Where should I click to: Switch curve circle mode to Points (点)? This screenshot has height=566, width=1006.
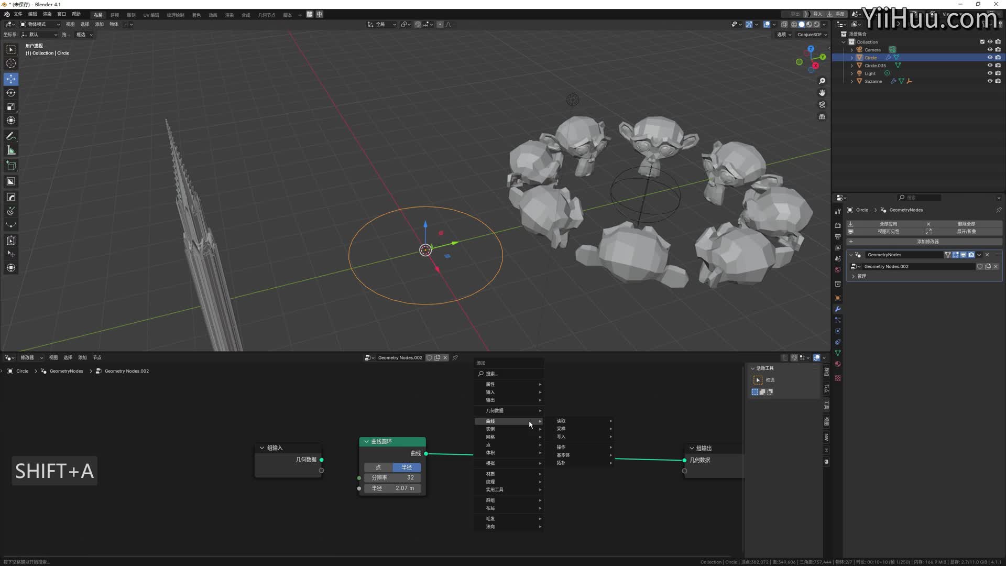[x=378, y=467]
